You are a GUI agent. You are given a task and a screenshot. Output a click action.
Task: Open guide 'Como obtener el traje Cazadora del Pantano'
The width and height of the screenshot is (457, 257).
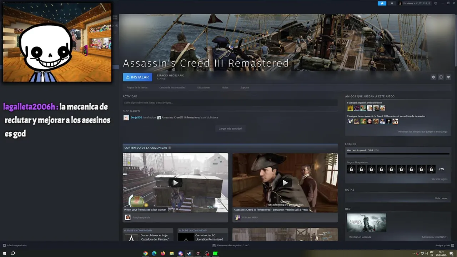point(148,235)
